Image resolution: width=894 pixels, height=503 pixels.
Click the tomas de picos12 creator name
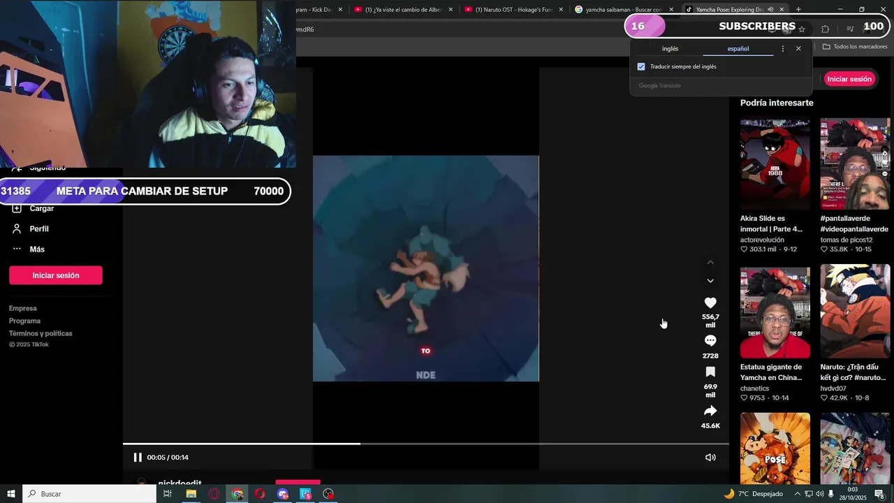pos(847,240)
